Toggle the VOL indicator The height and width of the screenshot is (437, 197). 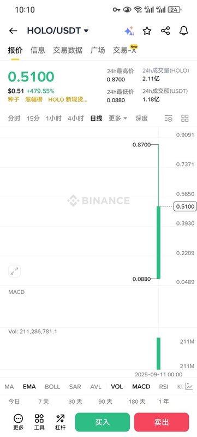[117, 387]
